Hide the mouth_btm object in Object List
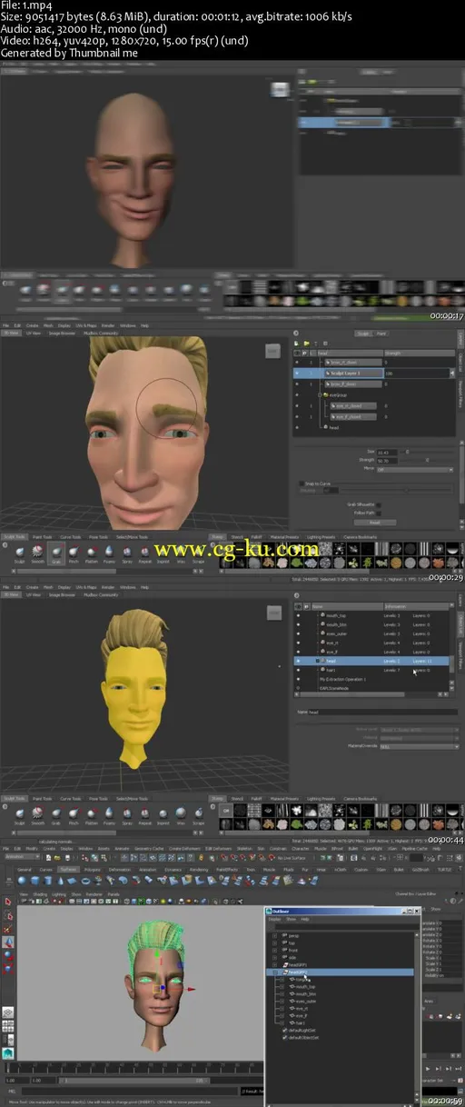Image resolution: width=465 pixels, height=1107 pixels. point(298,625)
